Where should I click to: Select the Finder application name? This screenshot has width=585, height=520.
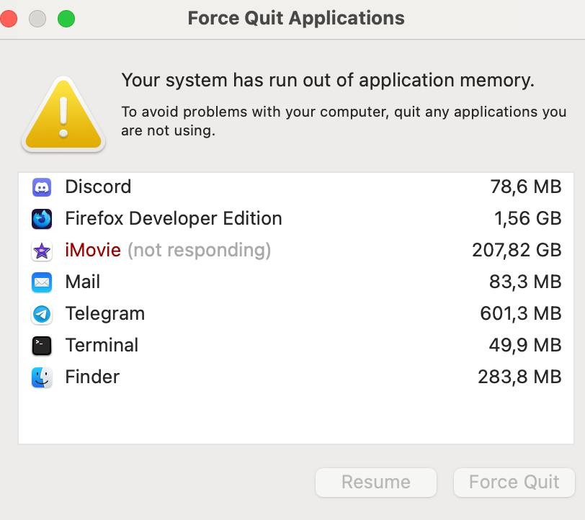click(x=92, y=377)
